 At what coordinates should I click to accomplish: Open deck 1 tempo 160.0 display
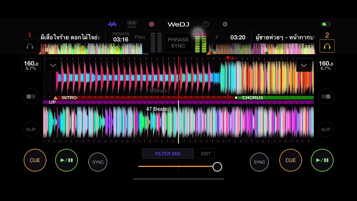point(31,66)
